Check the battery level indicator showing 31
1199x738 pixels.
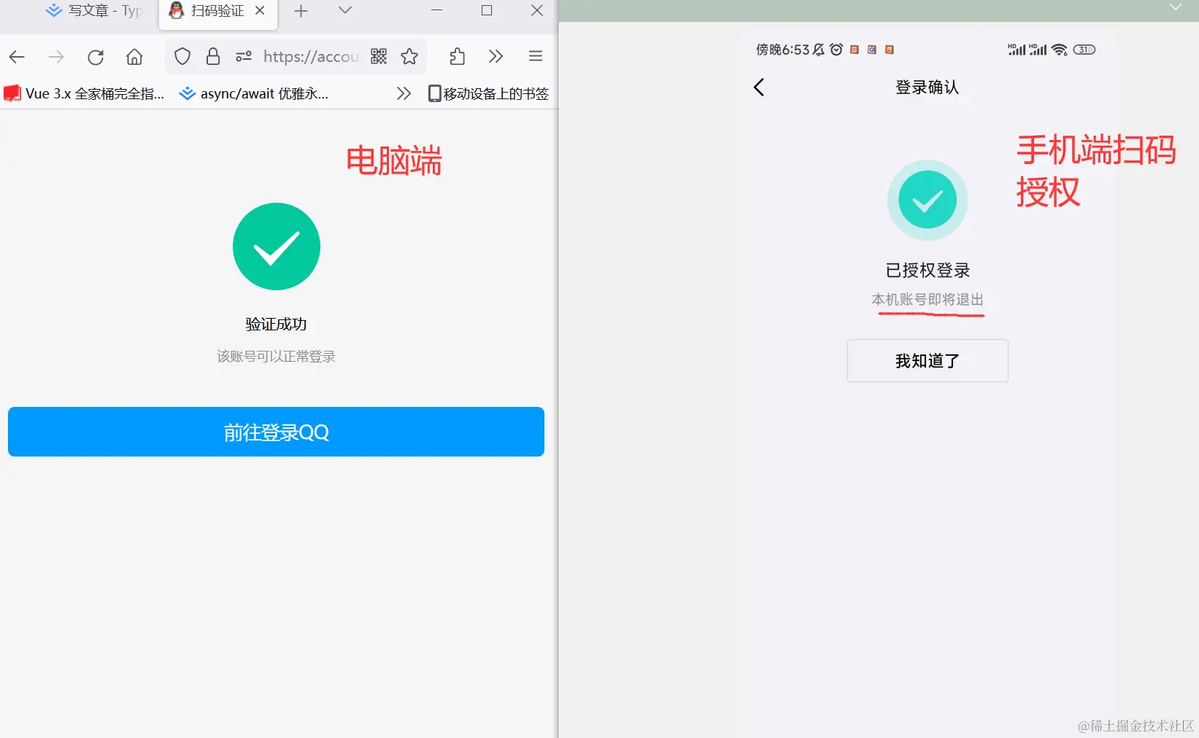1084,50
